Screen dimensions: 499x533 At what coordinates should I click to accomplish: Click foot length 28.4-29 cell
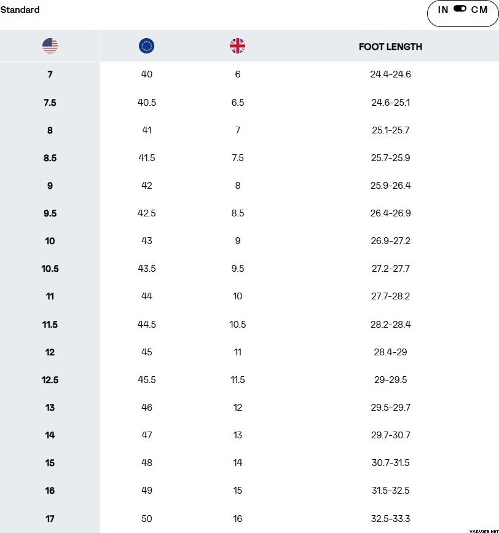390,352
